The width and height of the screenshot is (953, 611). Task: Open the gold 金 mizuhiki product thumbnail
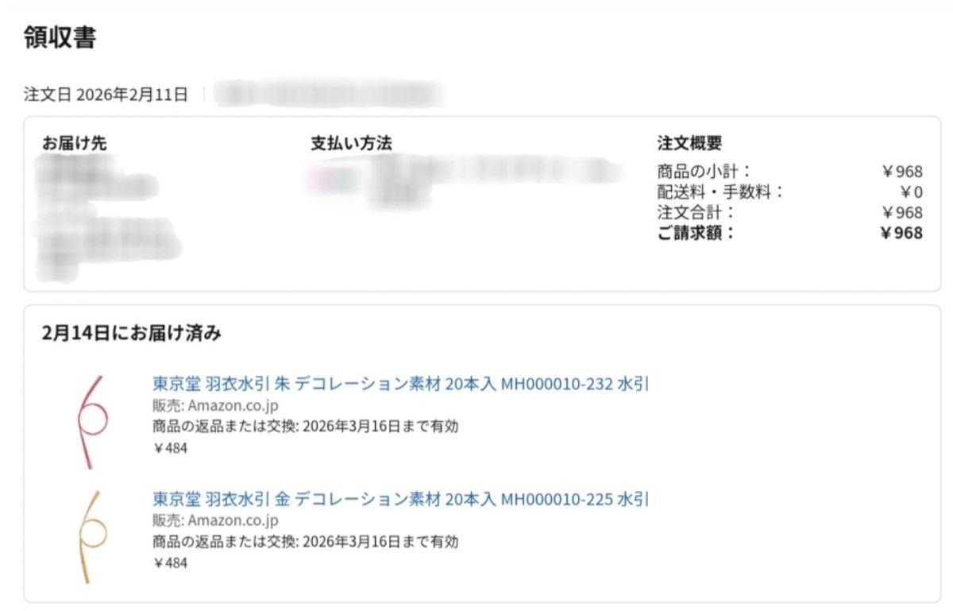tap(91, 537)
